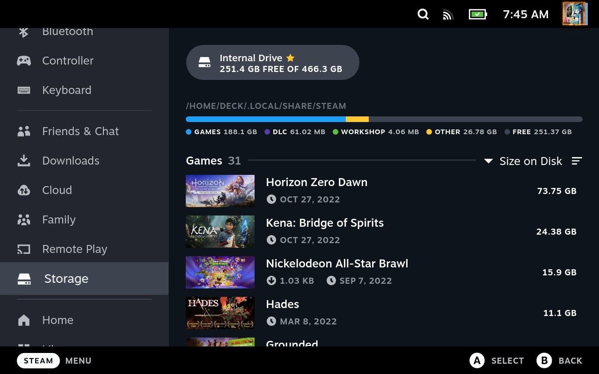599x374 pixels.
Task: Click the yellow OTHER legend dot
Action: [429, 132]
